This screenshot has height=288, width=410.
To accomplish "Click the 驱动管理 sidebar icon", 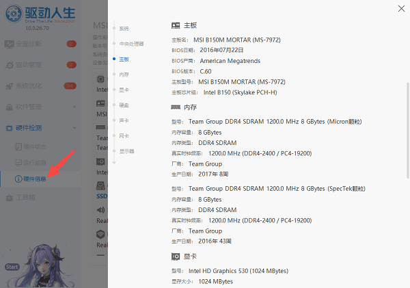I will tap(10, 66).
